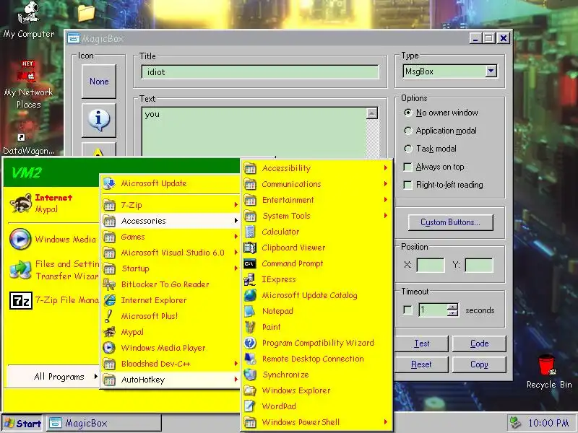Screen dimensions: 578x433
Task: Launch 7-Zip File Manager from Start menu
Action: click(53, 300)
